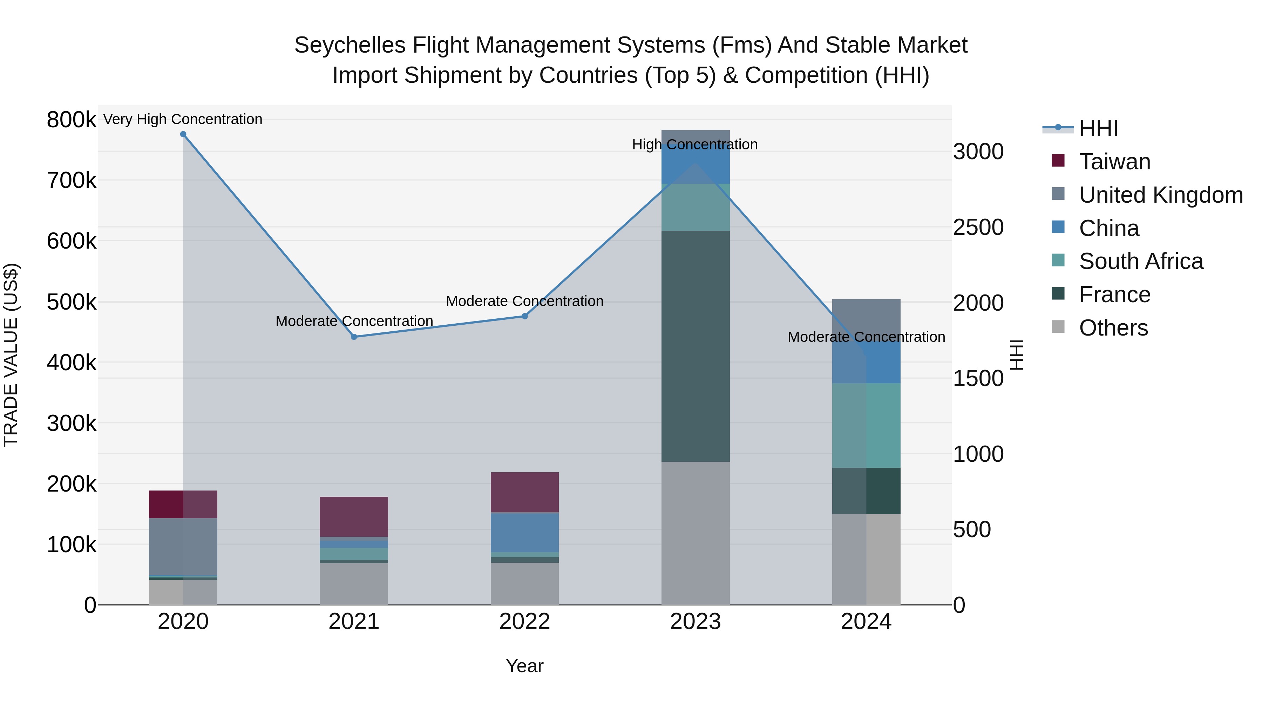The height and width of the screenshot is (710, 1262).
Task: Click the 2023 x-axis label
Action: pos(696,622)
